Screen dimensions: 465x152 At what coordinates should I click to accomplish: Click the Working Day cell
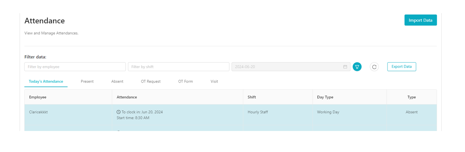pyautogui.click(x=328, y=112)
